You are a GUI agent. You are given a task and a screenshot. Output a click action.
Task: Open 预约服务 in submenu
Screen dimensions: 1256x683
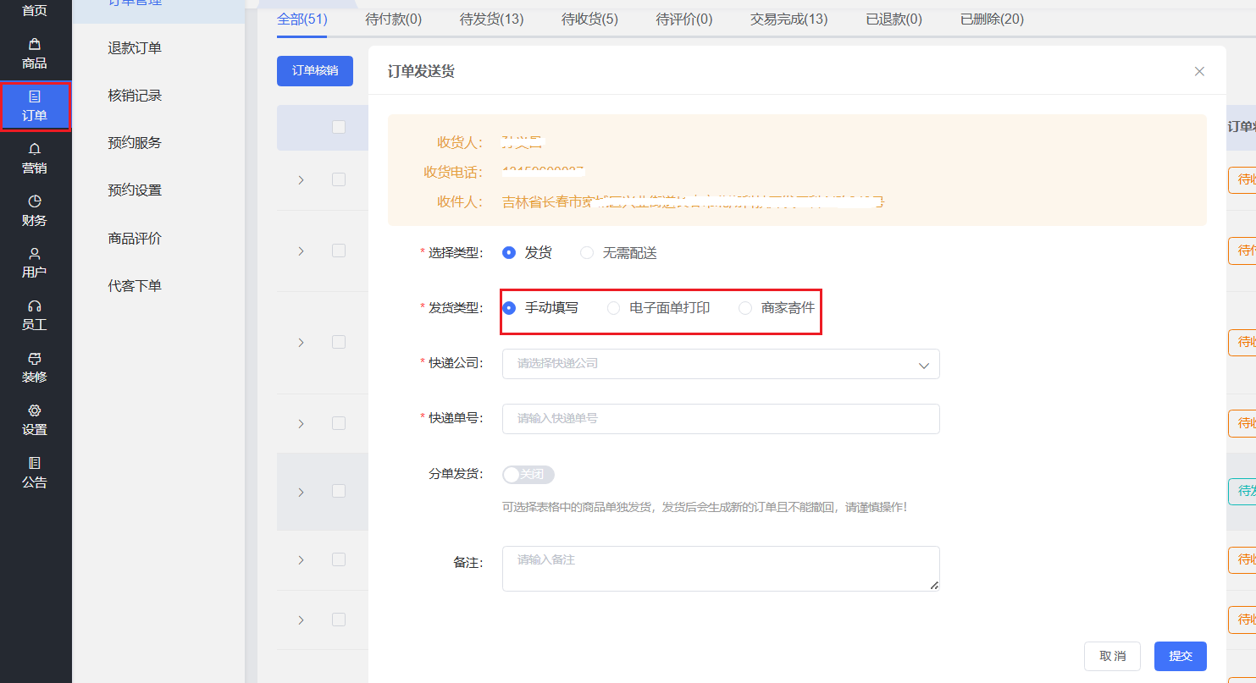tap(135, 143)
